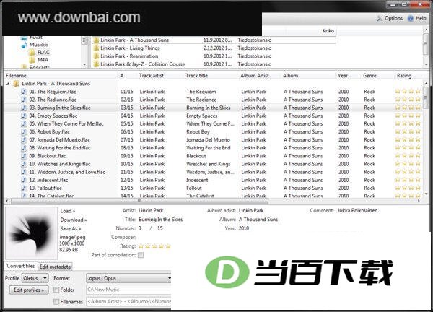Enable the Folder checkbox

pyautogui.click(x=56, y=290)
